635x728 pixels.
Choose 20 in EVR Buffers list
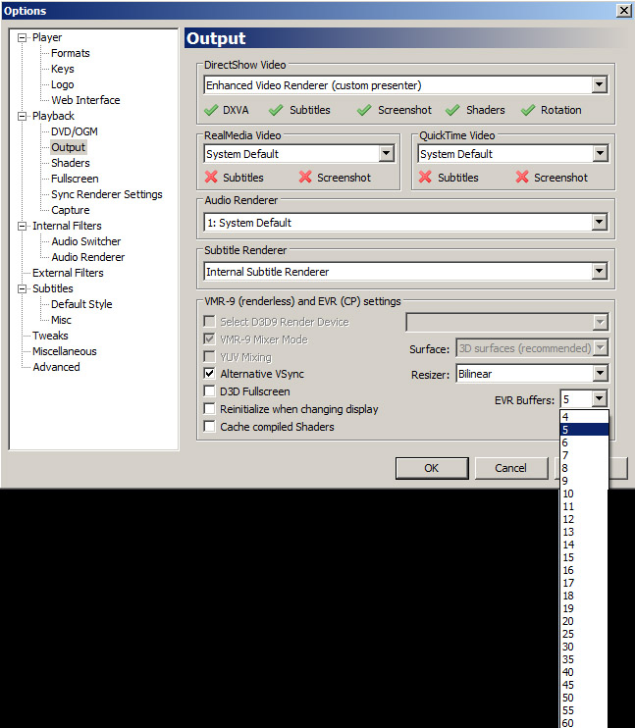(x=584, y=621)
